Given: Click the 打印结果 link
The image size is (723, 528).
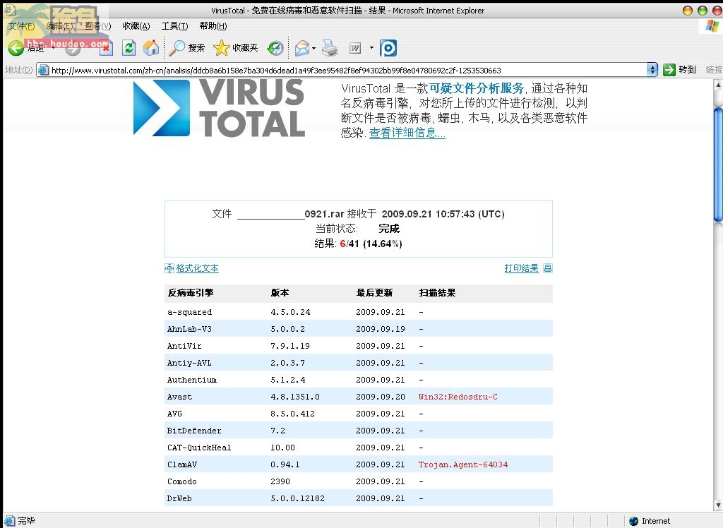Looking at the screenshot, I should pos(522,268).
